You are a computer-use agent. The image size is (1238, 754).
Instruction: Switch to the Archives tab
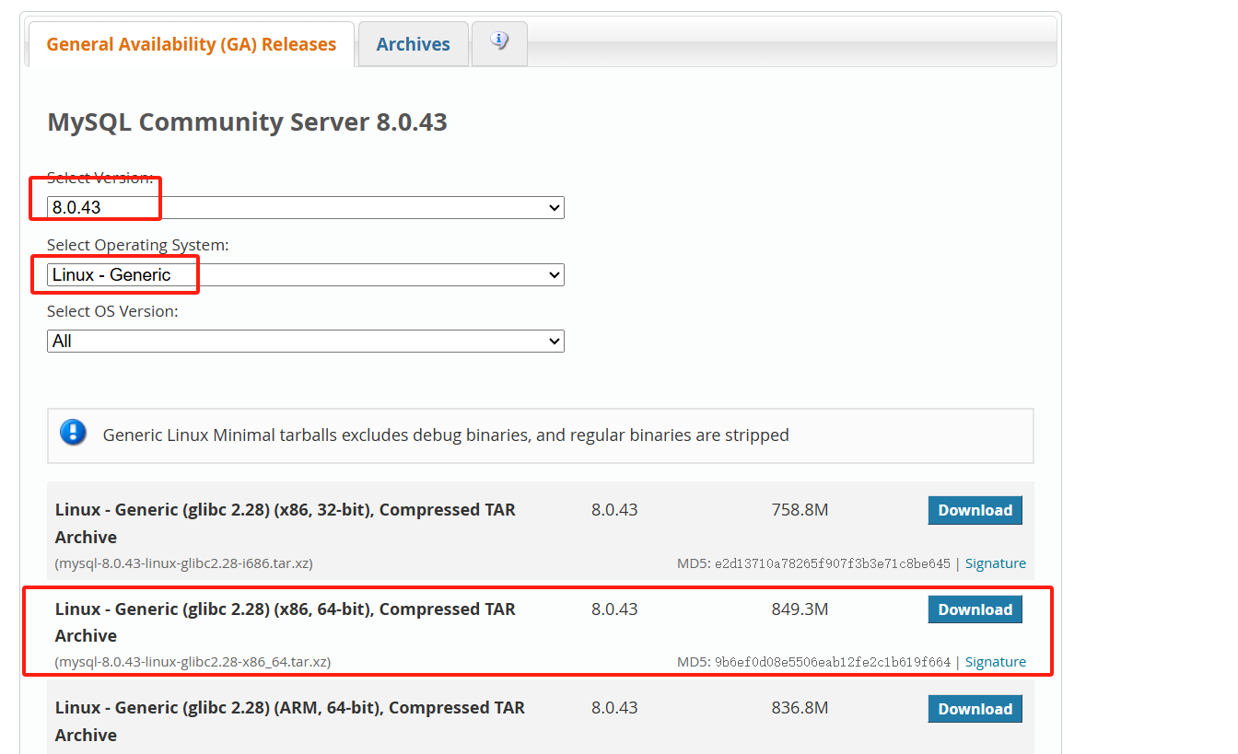coord(413,43)
